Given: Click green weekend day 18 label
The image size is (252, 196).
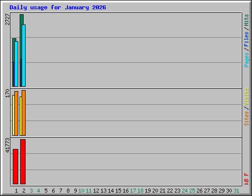Looking at the screenshot, I should click(x=140, y=191).
